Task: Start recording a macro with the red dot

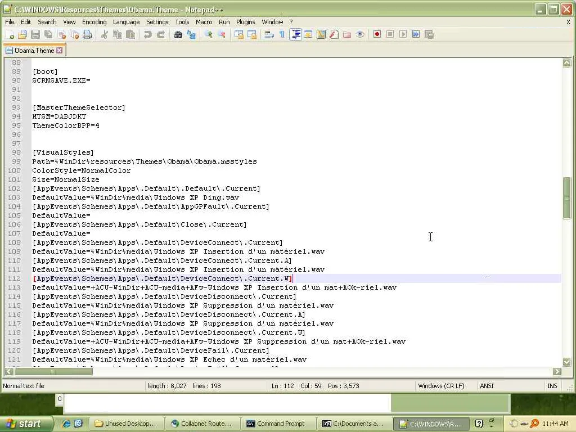Action: (x=377, y=34)
